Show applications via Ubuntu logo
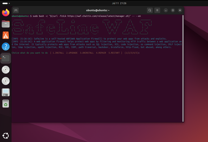The width and height of the screenshot is (208, 142). [x=6, y=136]
